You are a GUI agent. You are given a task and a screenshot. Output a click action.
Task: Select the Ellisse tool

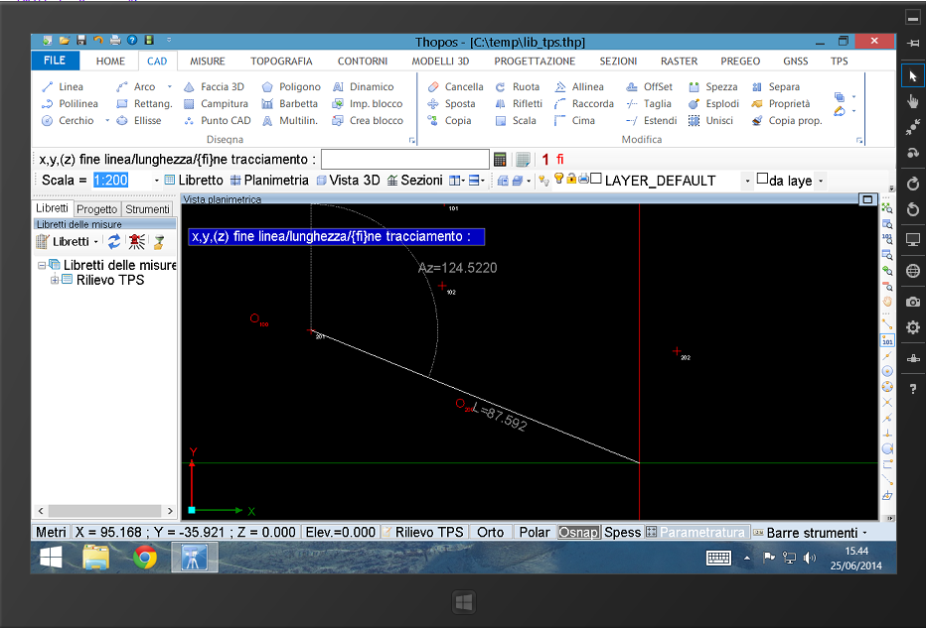point(139,120)
